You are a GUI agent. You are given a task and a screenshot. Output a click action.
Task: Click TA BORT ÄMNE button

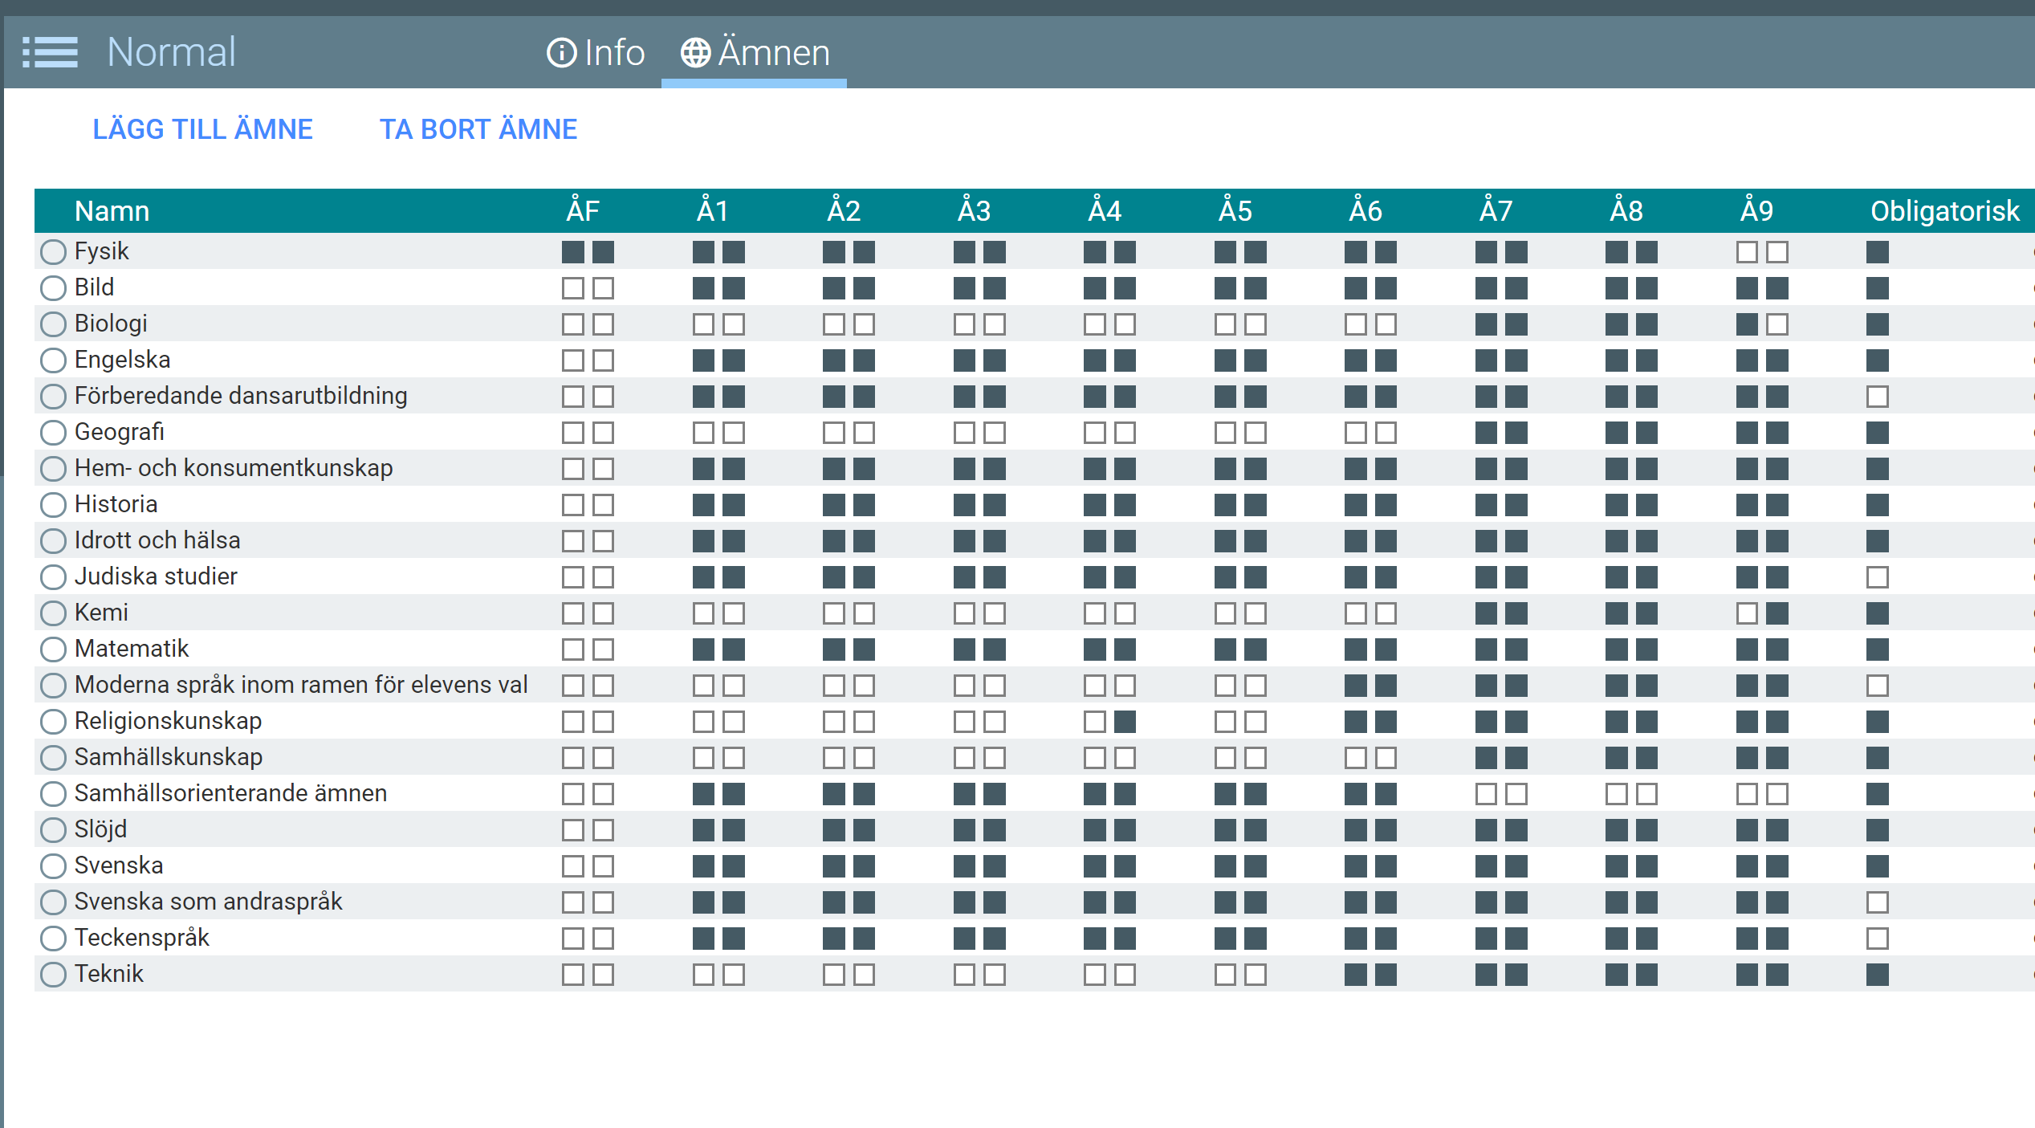pyautogui.click(x=478, y=129)
